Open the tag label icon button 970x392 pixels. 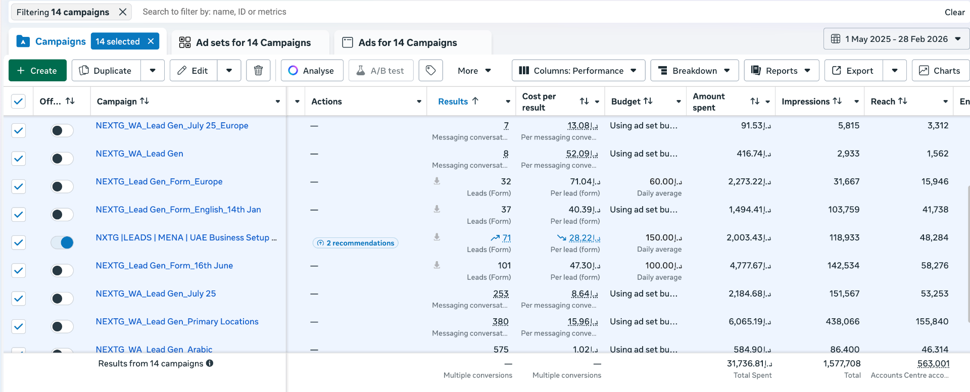[x=430, y=71]
